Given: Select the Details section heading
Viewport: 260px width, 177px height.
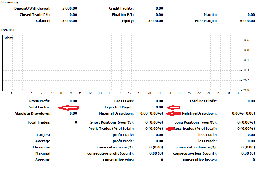Looking at the screenshot, I should point(8,30).
